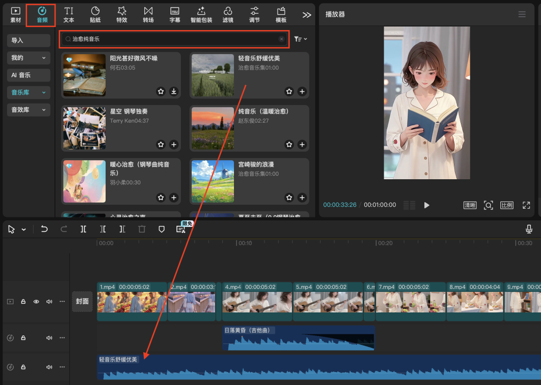The image size is (541, 385).
Task: Play the video in the player
Action: click(x=426, y=205)
